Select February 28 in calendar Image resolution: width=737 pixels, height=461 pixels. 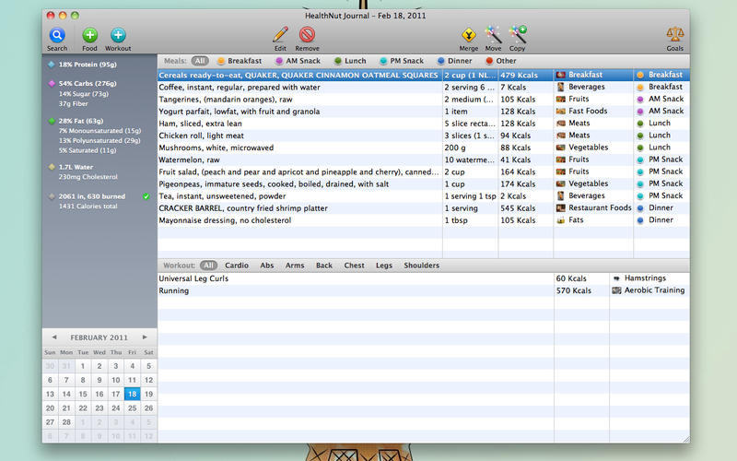66,422
